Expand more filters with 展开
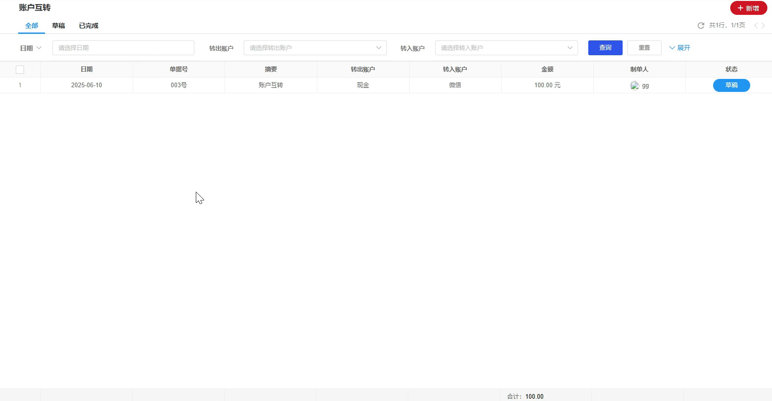Viewport: 772px width, 401px height. 680,48
